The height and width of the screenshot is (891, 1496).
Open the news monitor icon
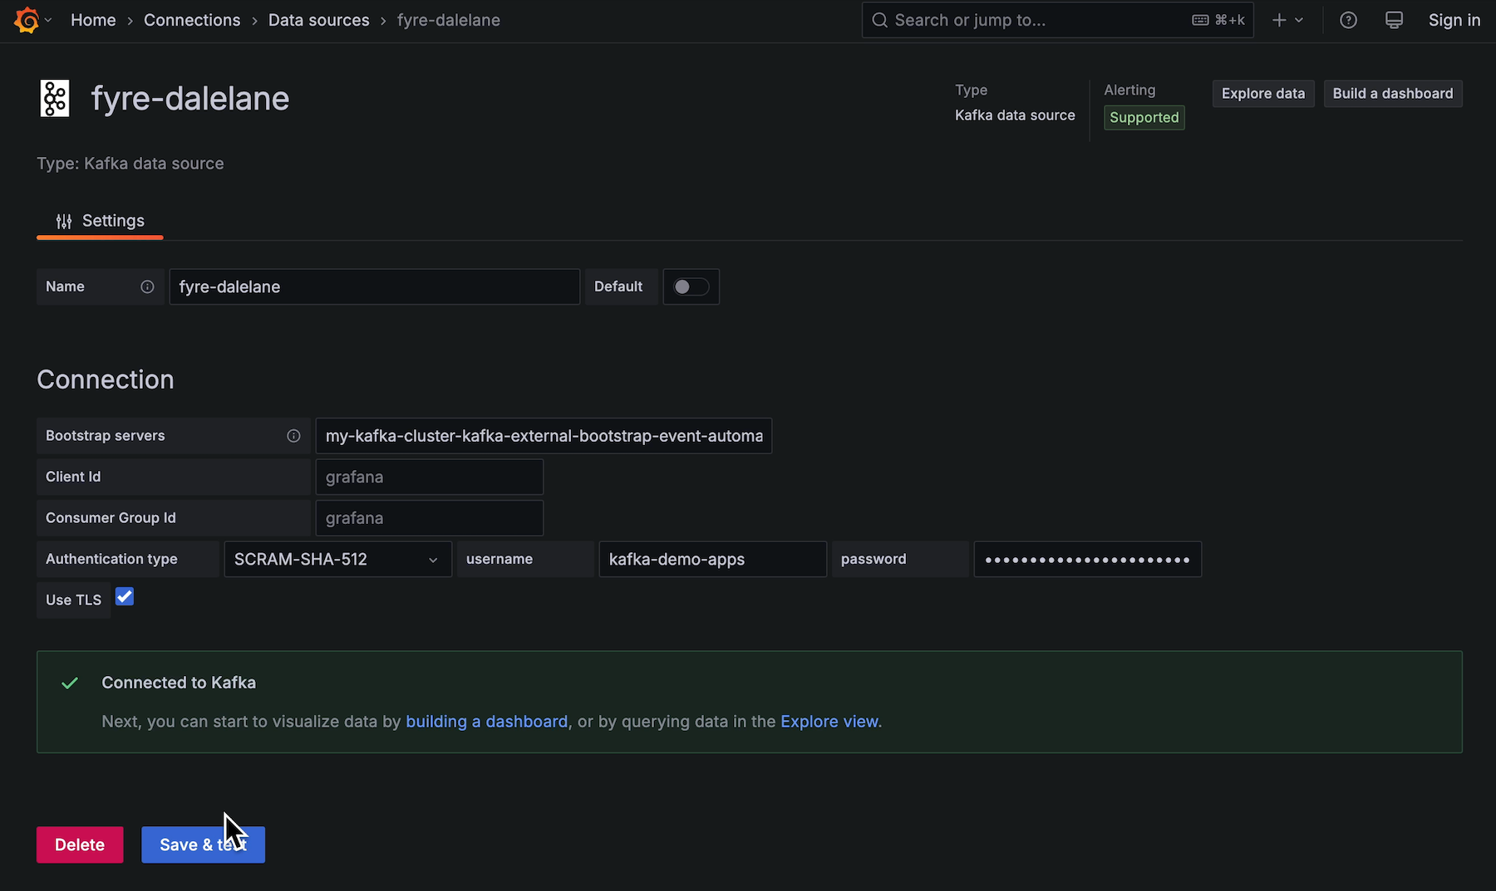click(x=1394, y=20)
